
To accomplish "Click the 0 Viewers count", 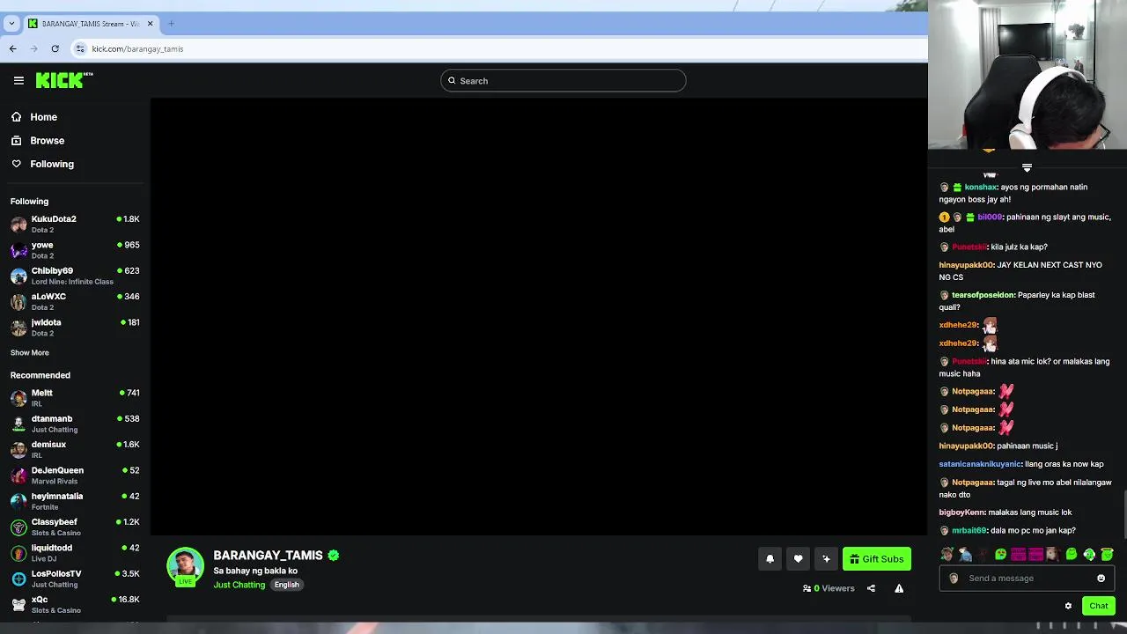I will [x=829, y=588].
